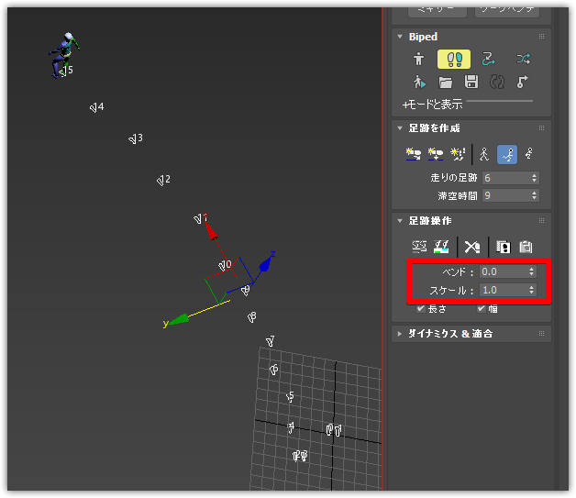Collapse the 足跡を作成 rollout

tap(401, 128)
